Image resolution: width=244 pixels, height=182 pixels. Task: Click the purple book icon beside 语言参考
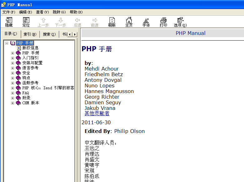[18, 68]
